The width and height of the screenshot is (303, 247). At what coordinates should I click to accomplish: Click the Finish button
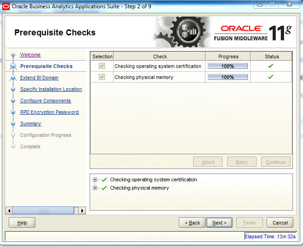250,223
